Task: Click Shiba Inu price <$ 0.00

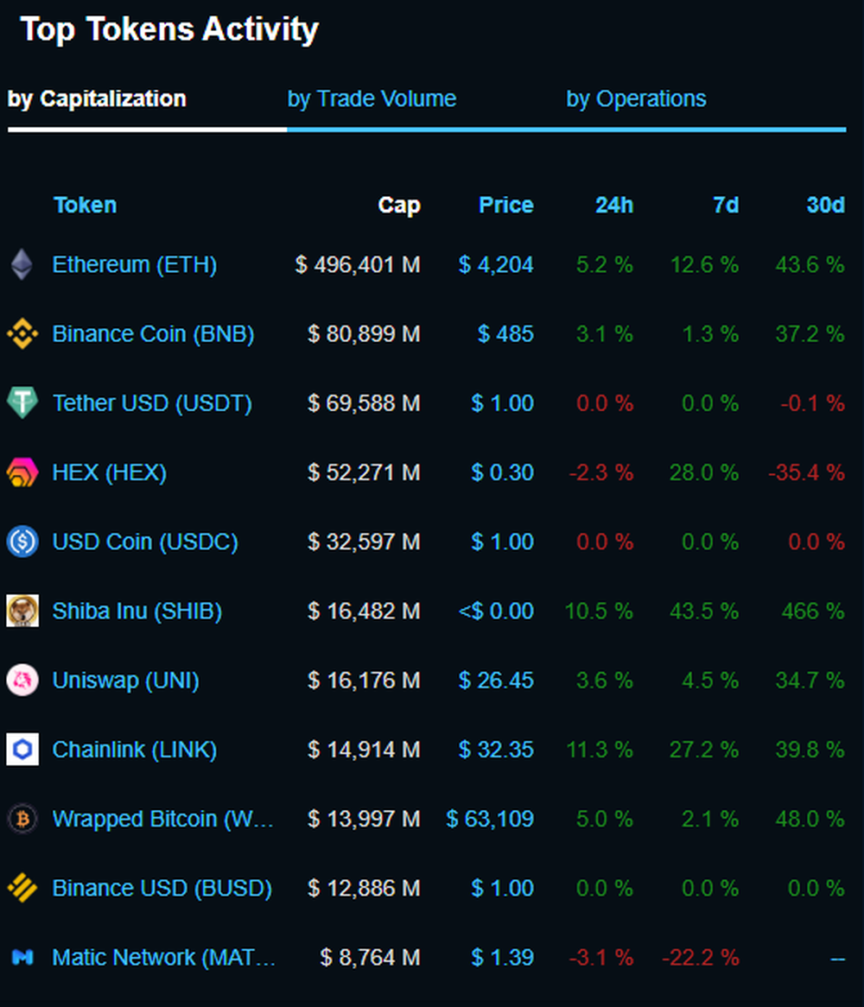Action: pyautogui.click(x=496, y=611)
